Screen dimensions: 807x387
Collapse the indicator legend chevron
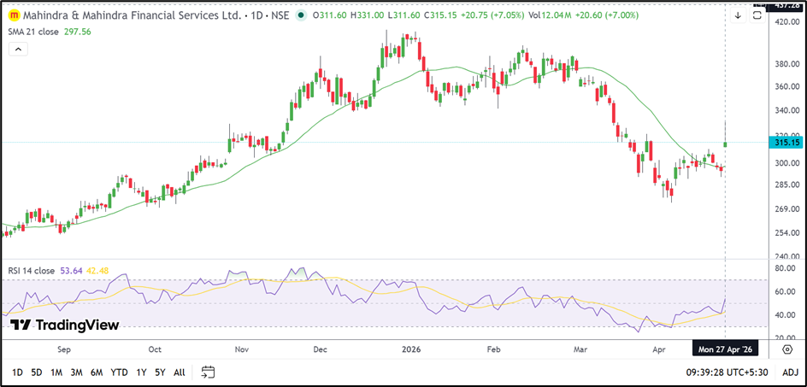coord(17,50)
